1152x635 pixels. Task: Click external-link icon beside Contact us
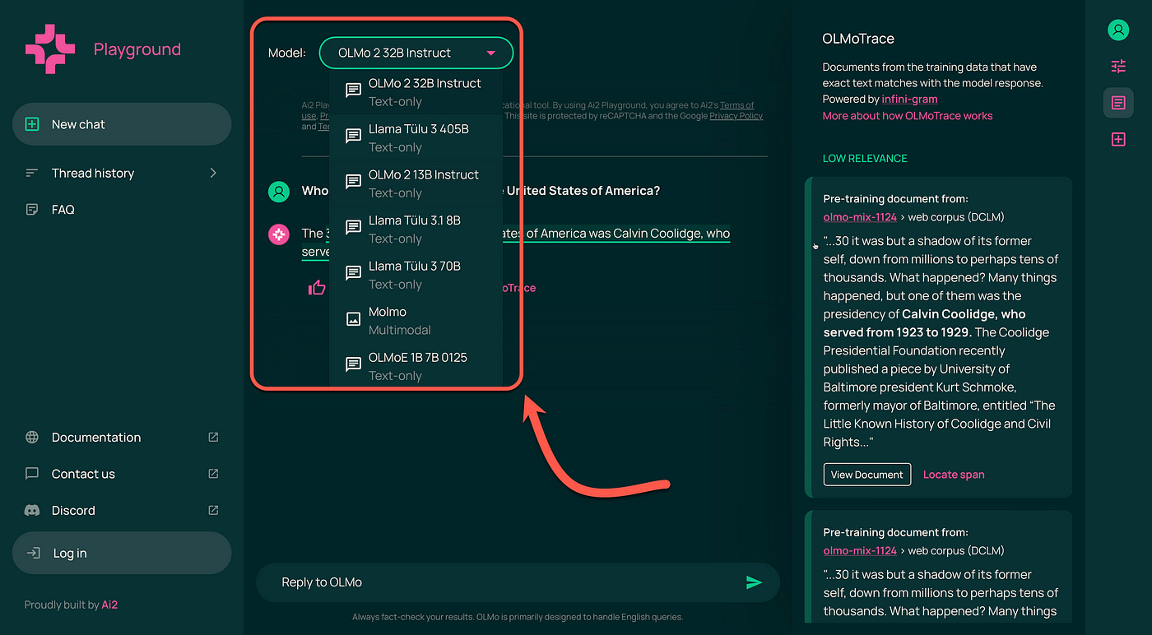point(213,474)
